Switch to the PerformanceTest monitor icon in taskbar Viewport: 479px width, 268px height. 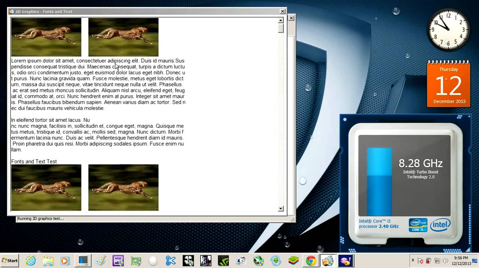pyautogui.click(x=83, y=261)
